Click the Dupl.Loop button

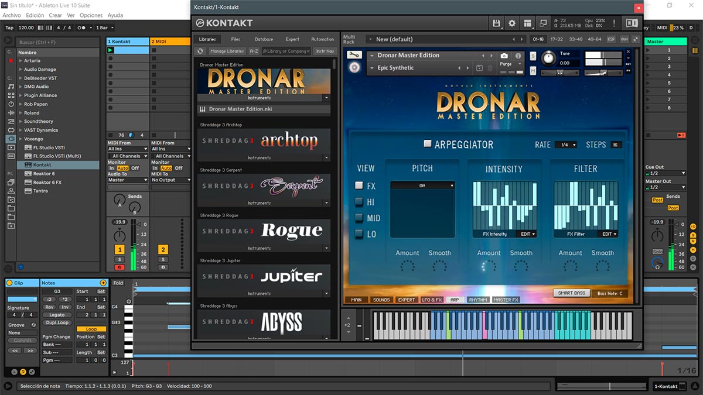[57, 322]
